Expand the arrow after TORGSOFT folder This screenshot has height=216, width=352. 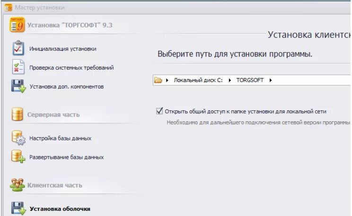[271, 80]
